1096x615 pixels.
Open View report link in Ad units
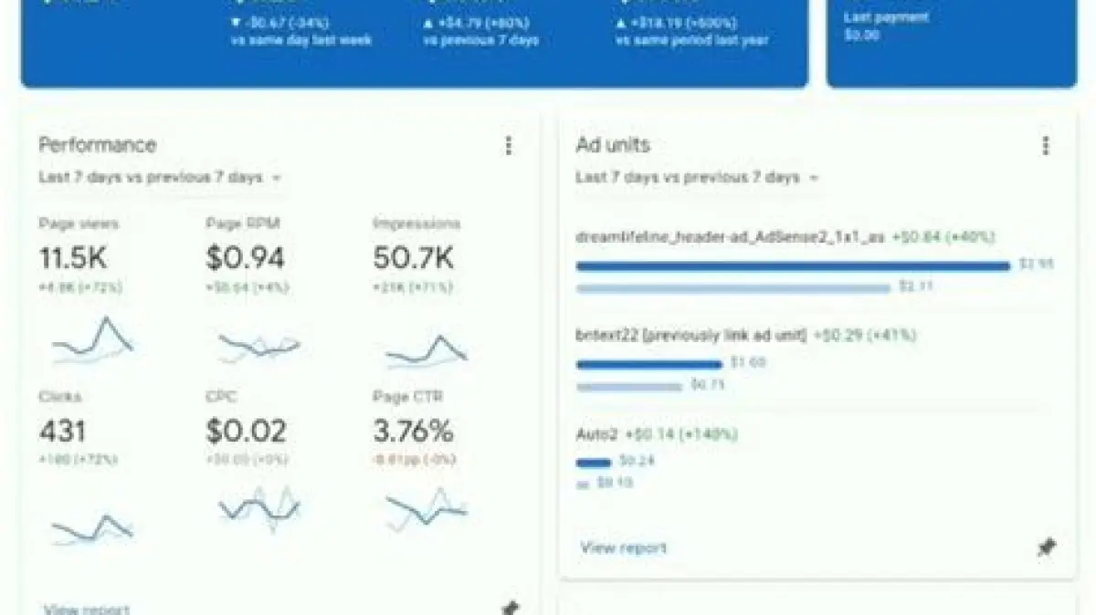click(x=624, y=547)
